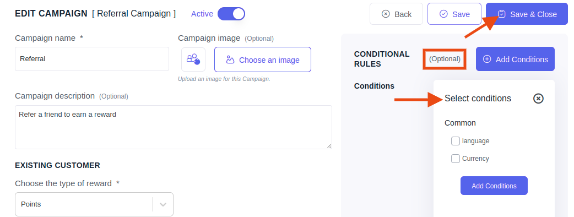Click the description textarea resize handle

[329, 147]
